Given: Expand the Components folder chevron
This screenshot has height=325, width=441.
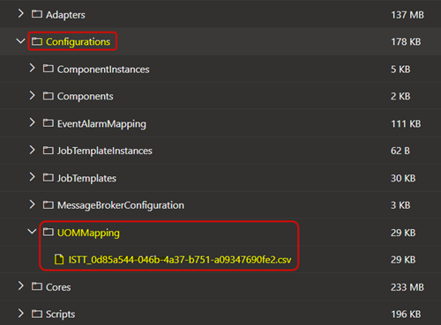Looking at the screenshot, I should (32, 95).
